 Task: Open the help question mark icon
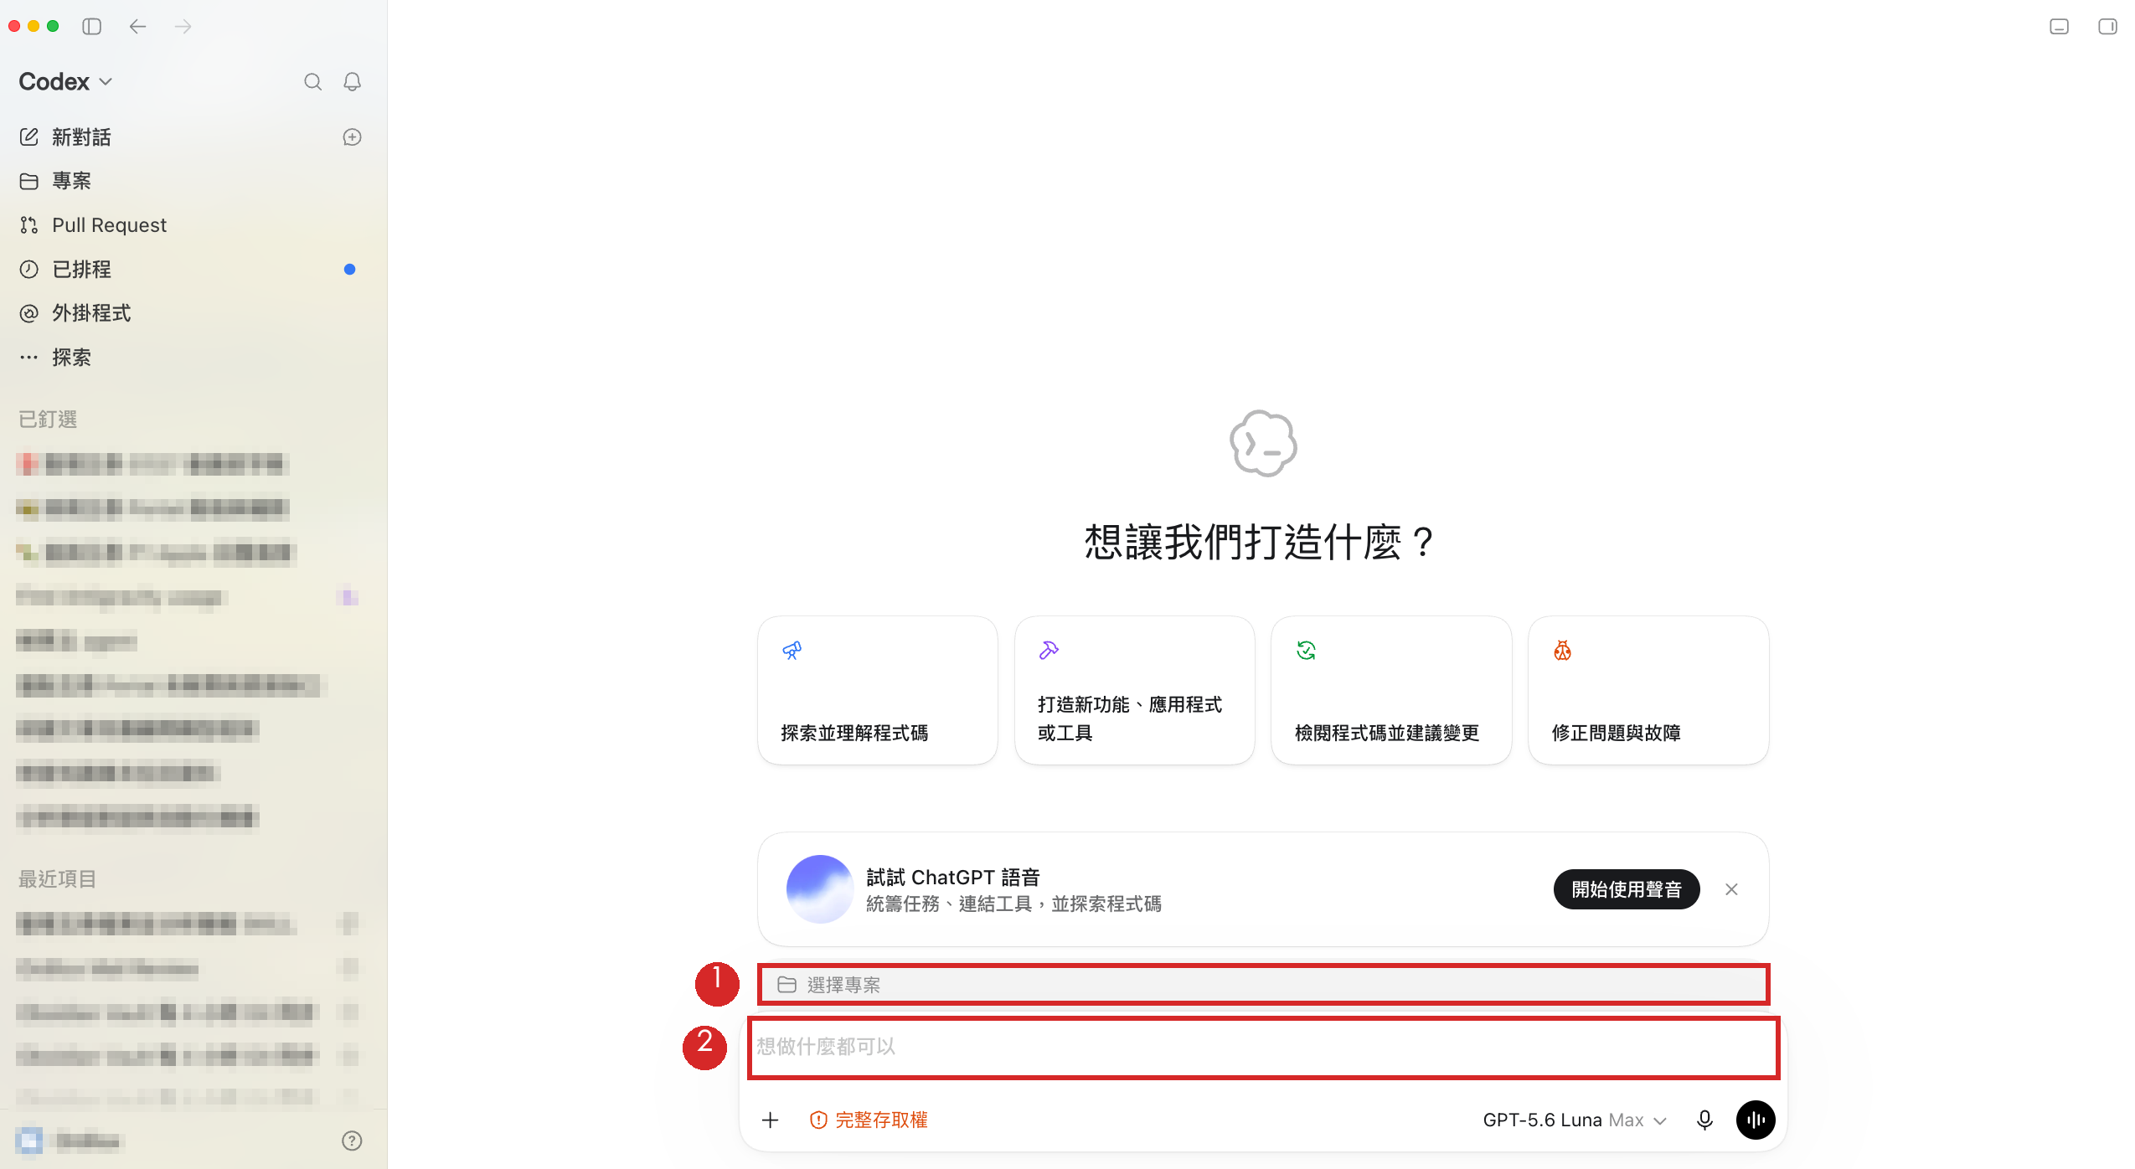pos(353,1141)
